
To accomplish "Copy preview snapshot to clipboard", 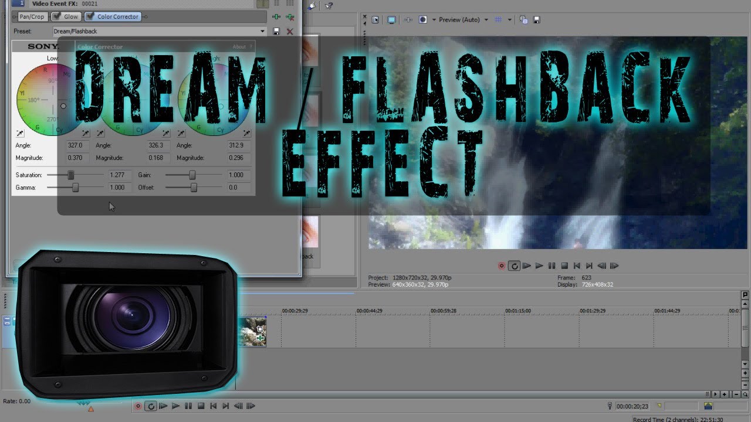I will [x=523, y=20].
